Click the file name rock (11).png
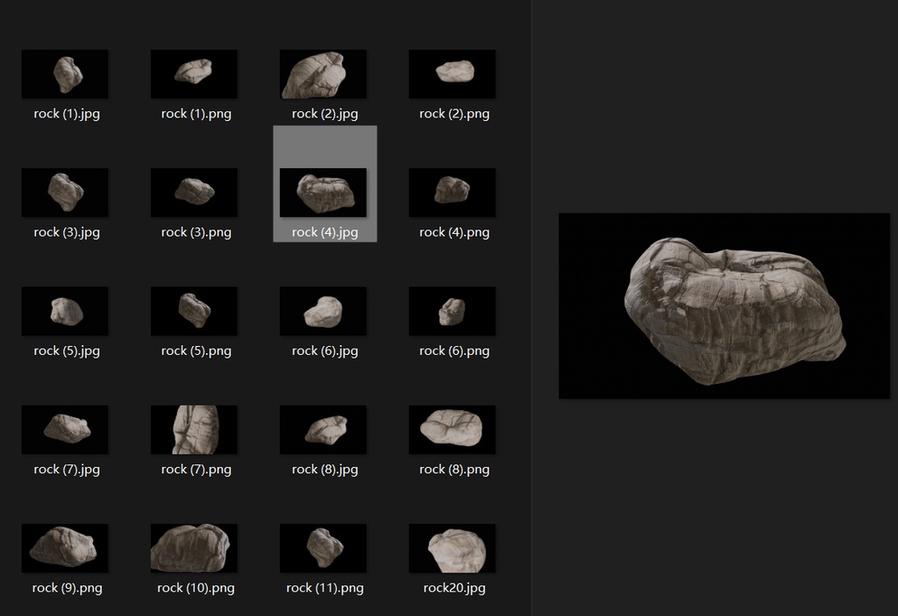Image resolution: width=898 pixels, height=616 pixels. tap(324, 588)
